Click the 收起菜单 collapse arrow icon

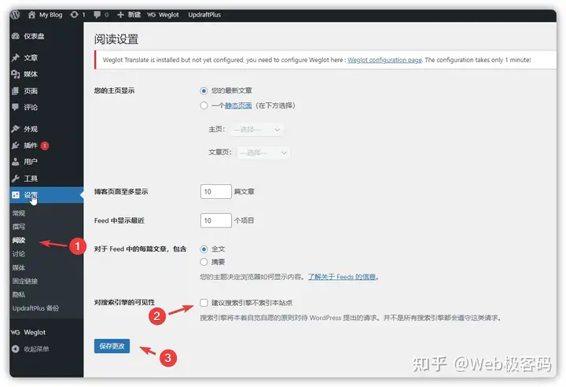(15, 349)
